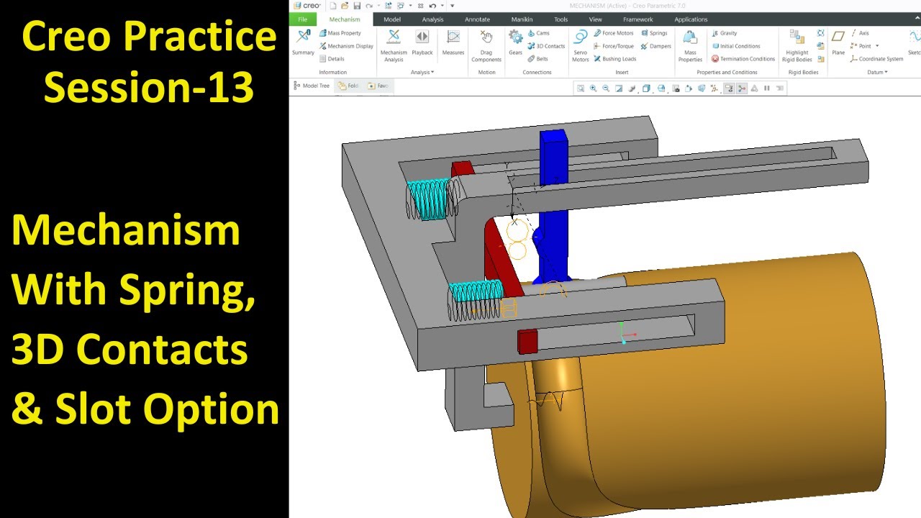This screenshot has width=921, height=518.
Task: Open Initial Conditions
Action: [735, 46]
